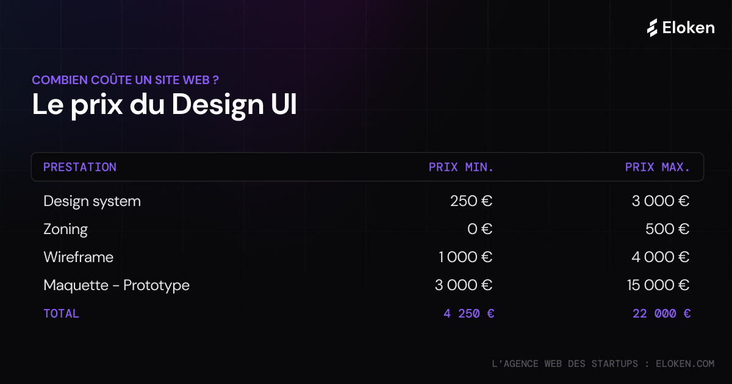Click the 'Le prix du Design UI' heading

[x=164, y=105]
